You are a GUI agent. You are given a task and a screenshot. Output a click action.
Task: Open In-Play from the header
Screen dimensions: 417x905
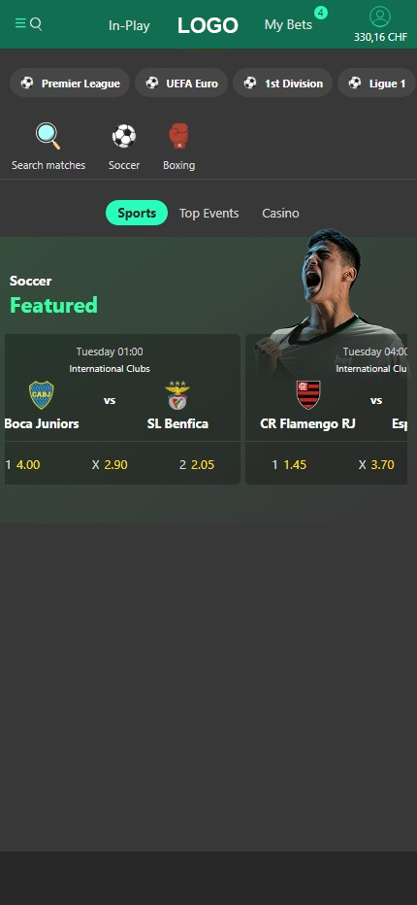point(129,25)
